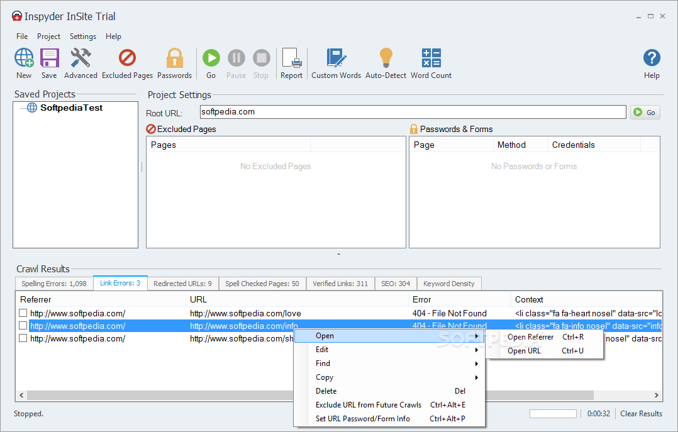Switch to Verified Links tab
This screenshot has height=432, width=678.
[340, 284]
